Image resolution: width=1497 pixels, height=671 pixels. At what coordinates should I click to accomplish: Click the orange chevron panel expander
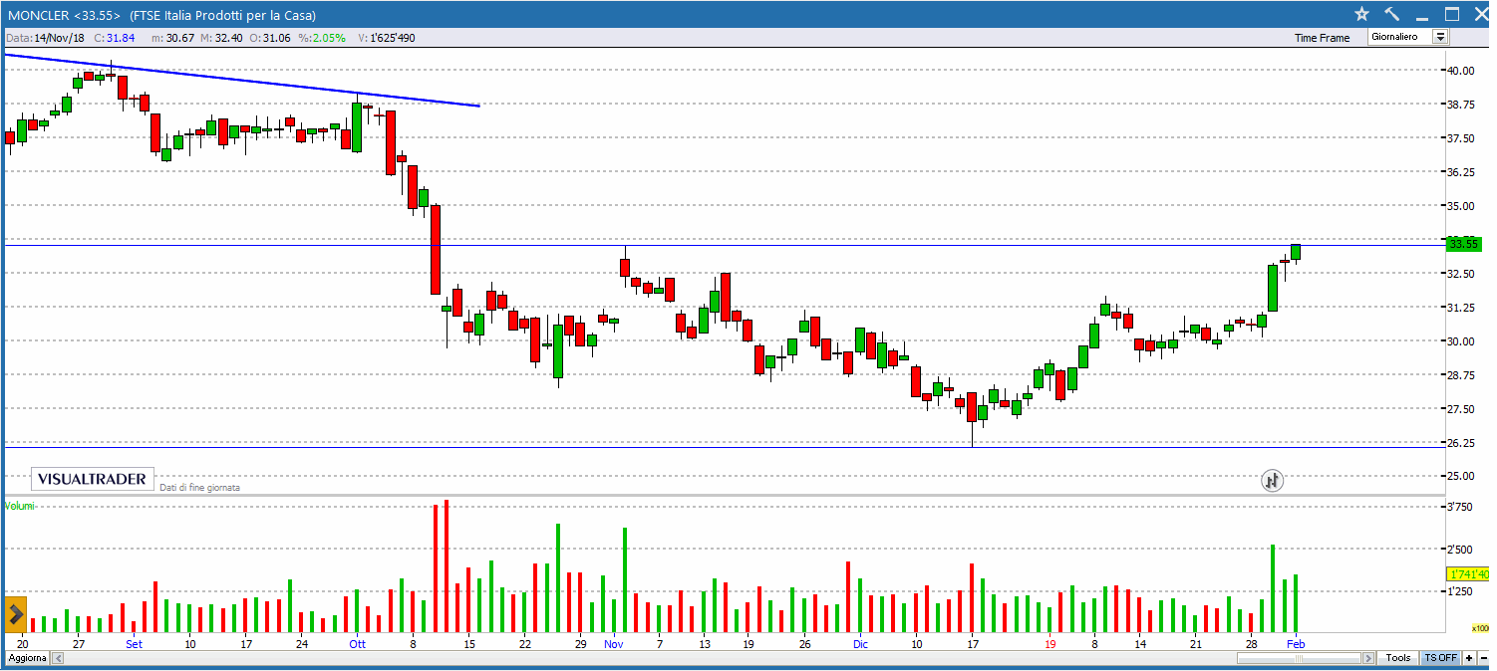15,612
